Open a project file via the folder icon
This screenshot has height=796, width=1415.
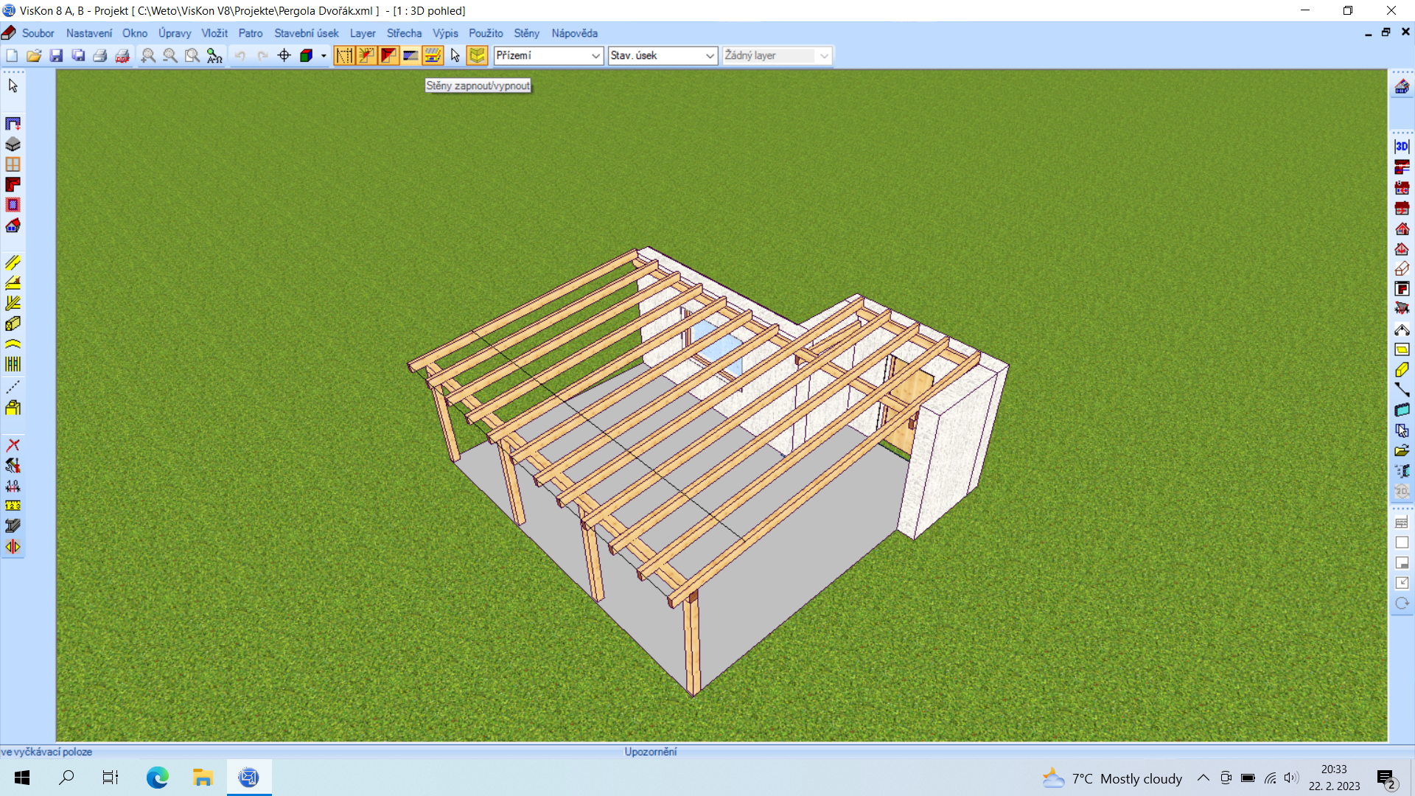click(x=34, y=55)
